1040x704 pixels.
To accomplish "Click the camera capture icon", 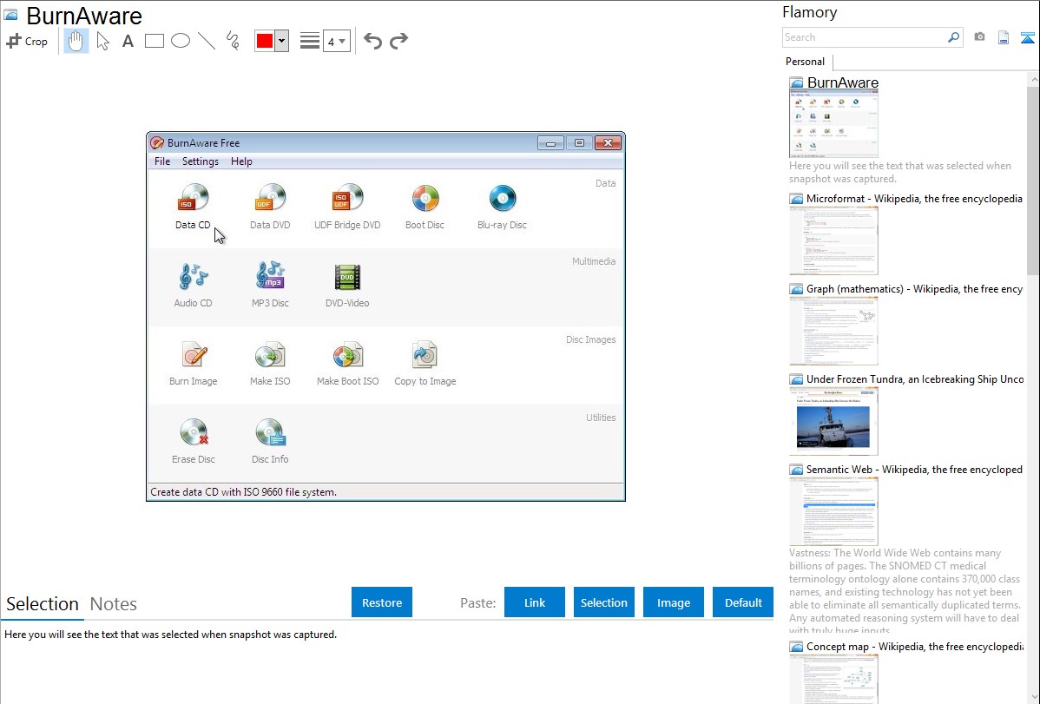I will point(979,37).
